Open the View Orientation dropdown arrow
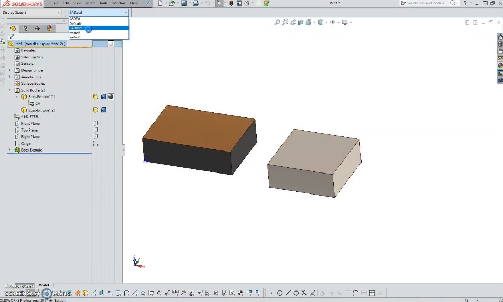 pyautogui.click(x=314, y=23)
